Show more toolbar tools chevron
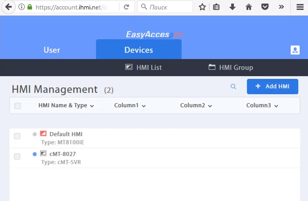The height and width of the screenshot is (201, 308). [281, 7]
